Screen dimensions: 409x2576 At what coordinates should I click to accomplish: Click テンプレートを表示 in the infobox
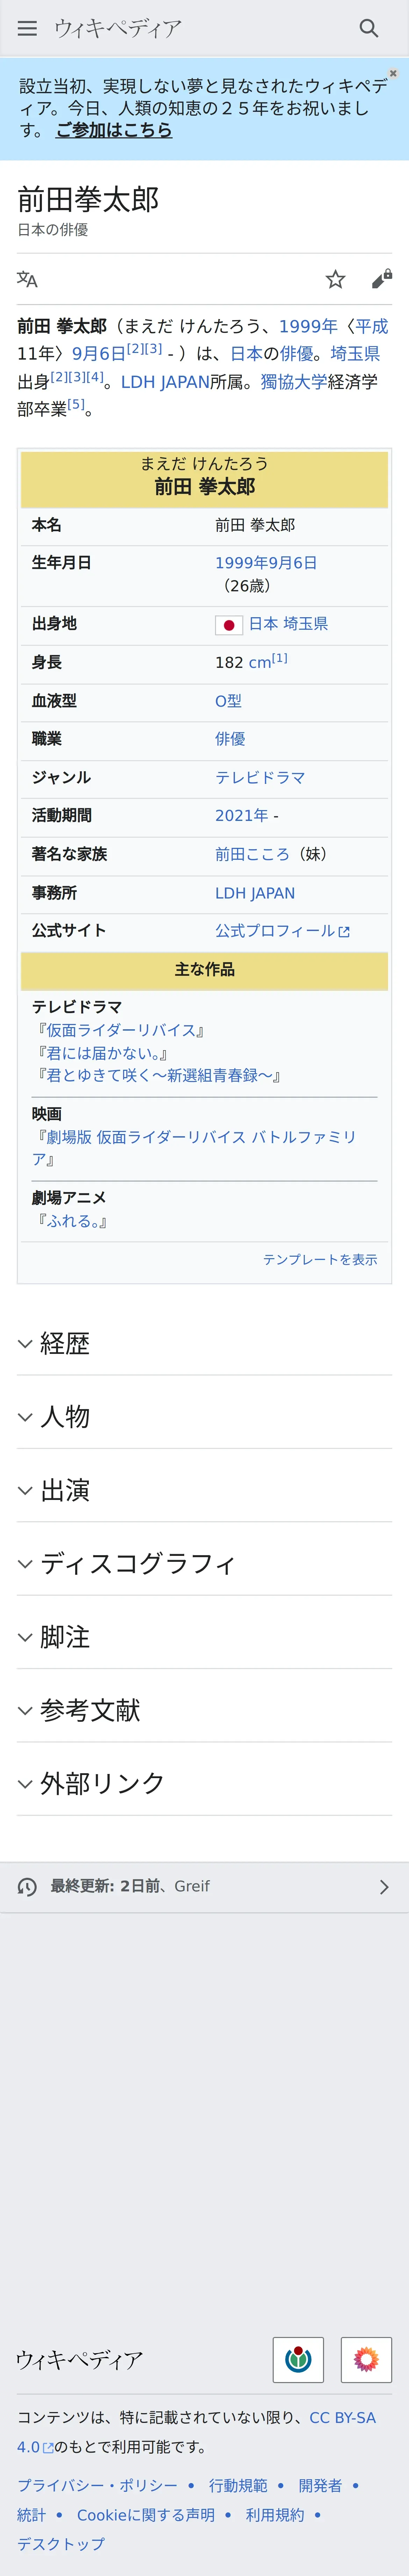point(320,1259)
